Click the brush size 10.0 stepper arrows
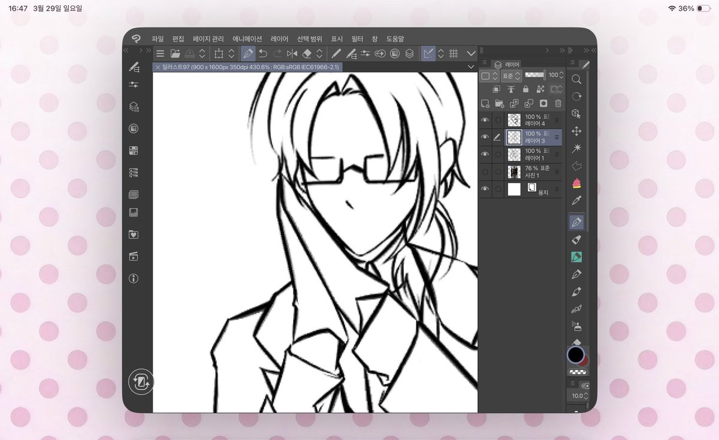Viewport: 719px width, 440px height. coord(587,396)
